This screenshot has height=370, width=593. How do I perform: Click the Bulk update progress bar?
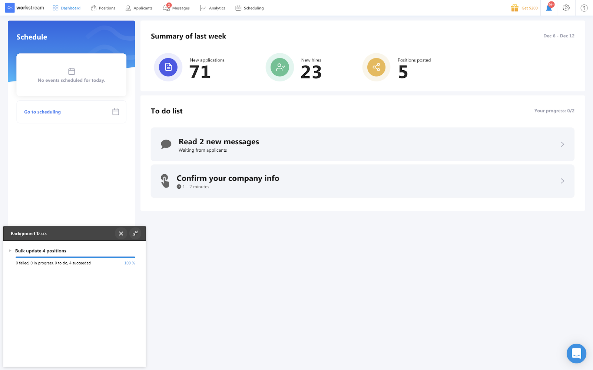[x=75, y=257]
